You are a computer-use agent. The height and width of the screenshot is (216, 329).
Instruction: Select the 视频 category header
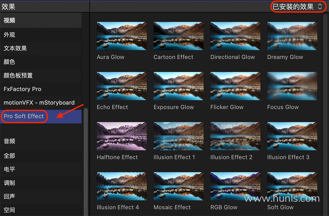coord(41,20)
